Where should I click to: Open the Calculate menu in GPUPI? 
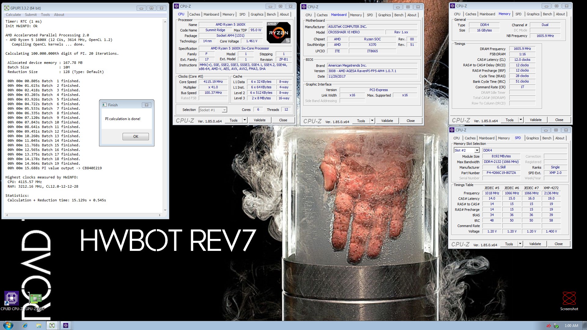click(13, 15)
